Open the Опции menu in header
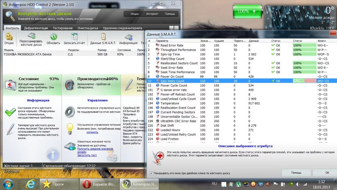Image resolution: width=337 pixels, height=190 pixels. coord(135,14)
